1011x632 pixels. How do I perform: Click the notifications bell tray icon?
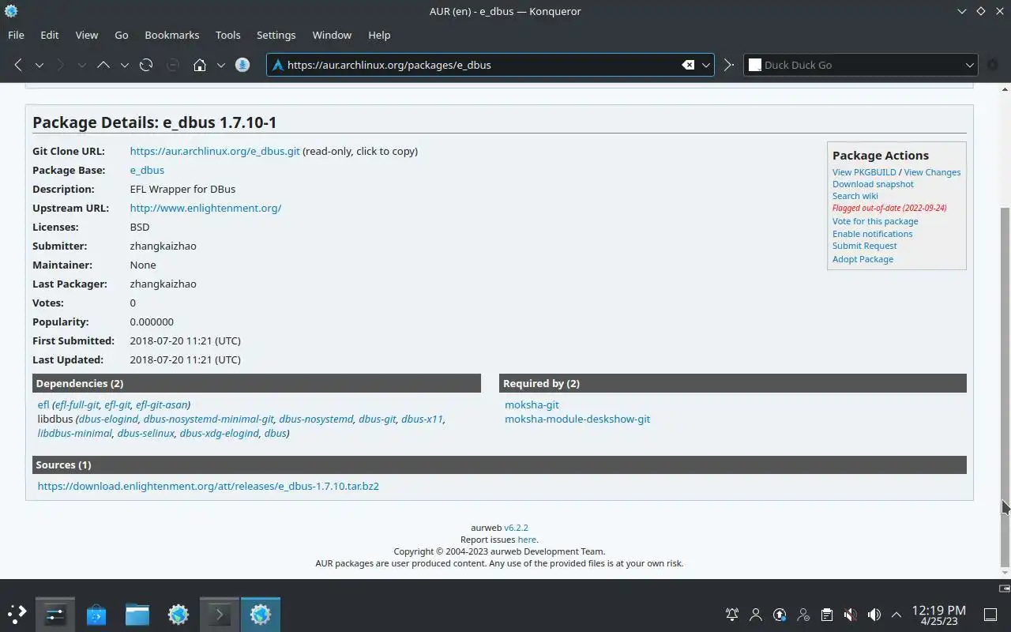point(732,615)
